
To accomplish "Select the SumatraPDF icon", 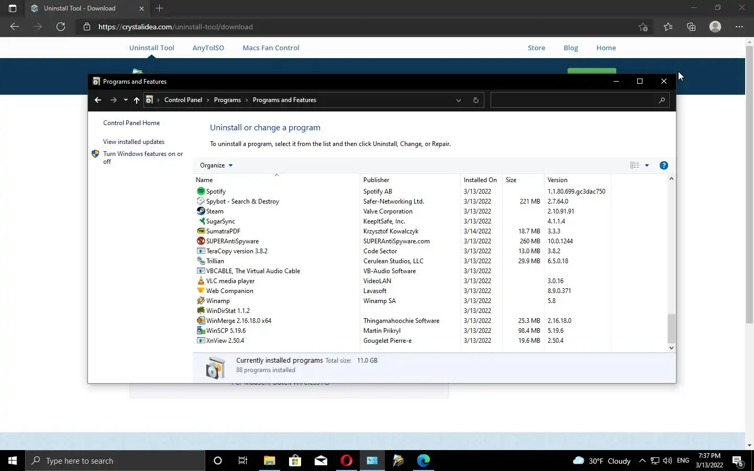I will click(x=201, y=231).
